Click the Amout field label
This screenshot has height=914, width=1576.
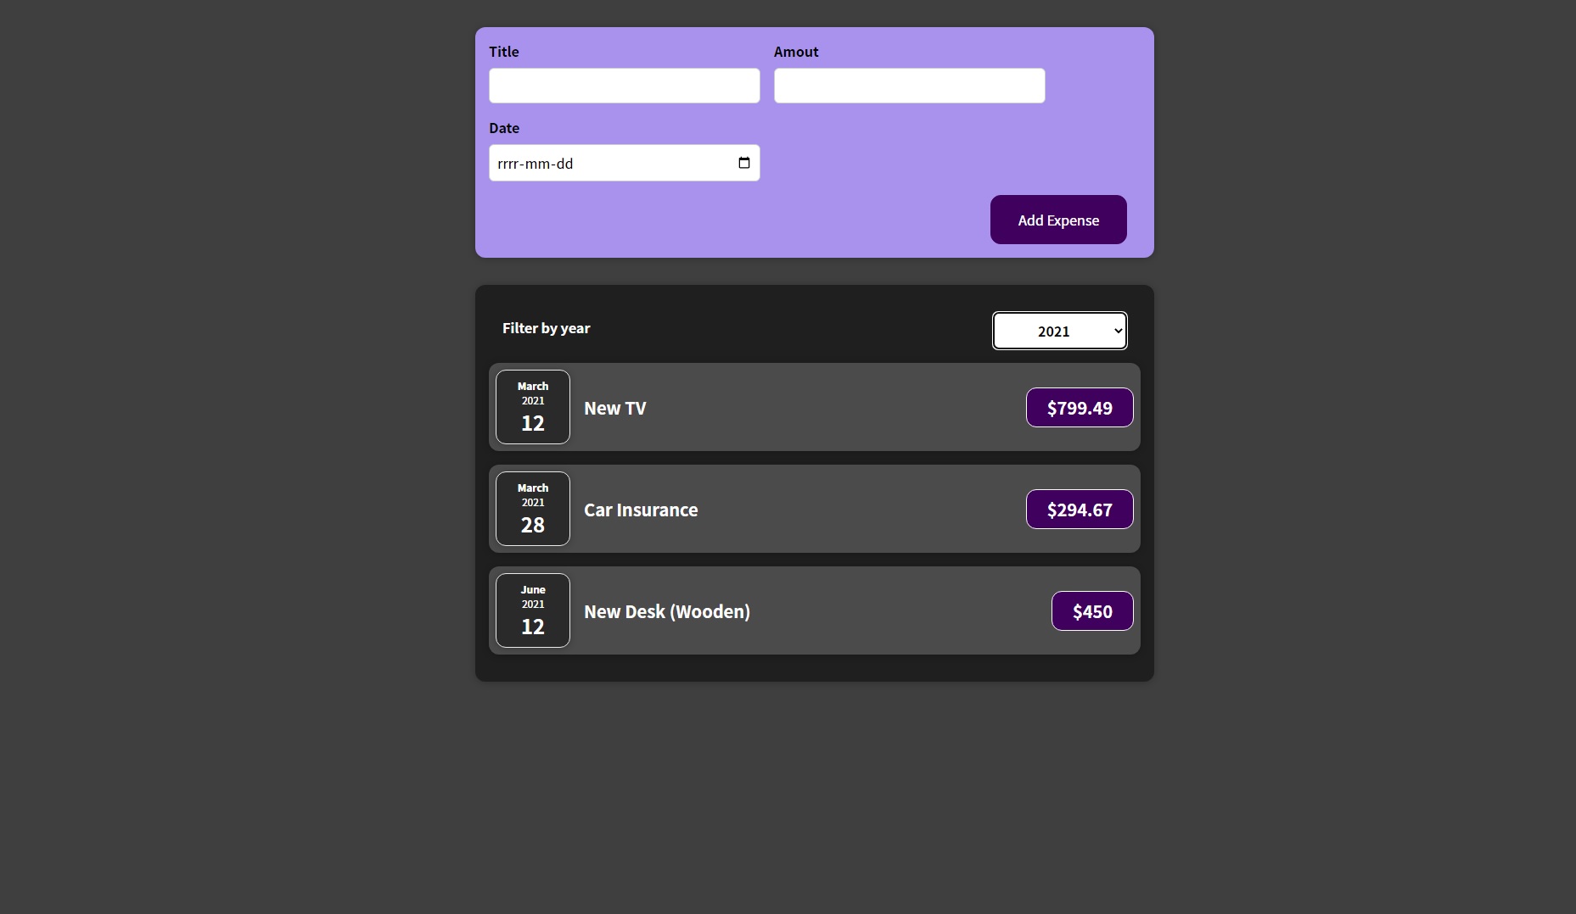795,52
